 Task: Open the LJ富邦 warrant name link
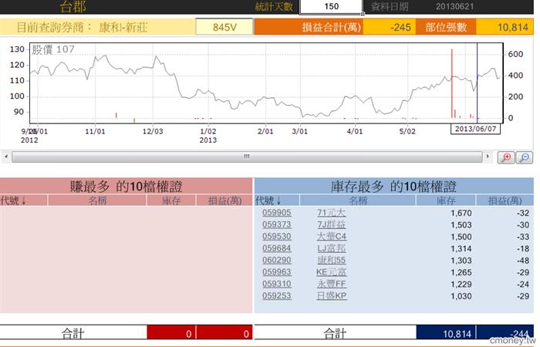point(331,248)
